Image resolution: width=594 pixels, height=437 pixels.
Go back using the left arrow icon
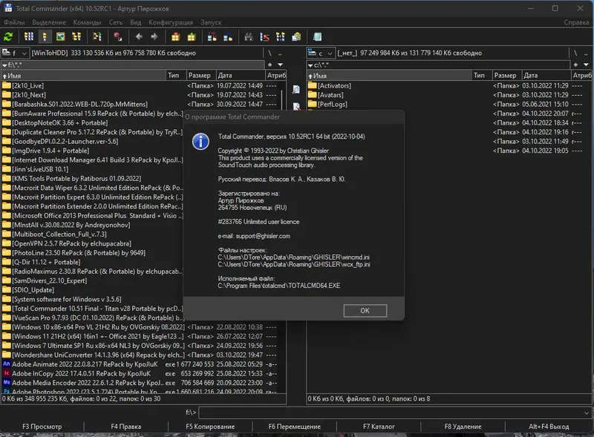[138, 36]
